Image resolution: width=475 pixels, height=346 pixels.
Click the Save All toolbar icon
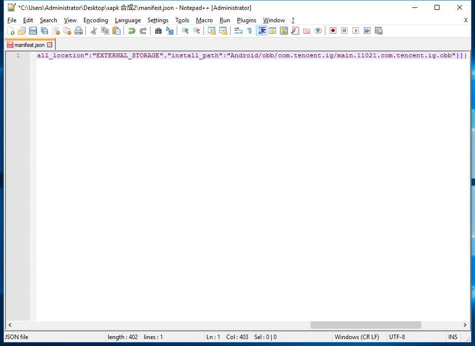(x=44, y=31)
